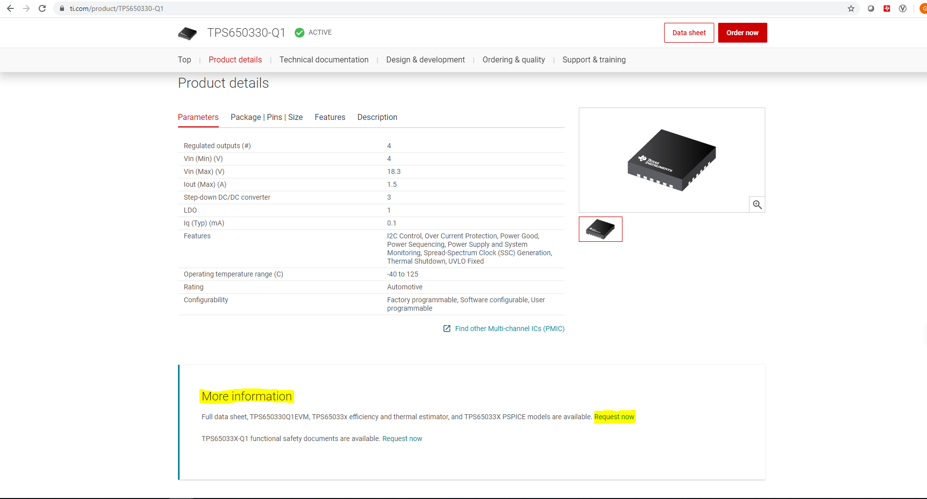
Task: Open the Data sheet button
Action: (x=689, y=33)
